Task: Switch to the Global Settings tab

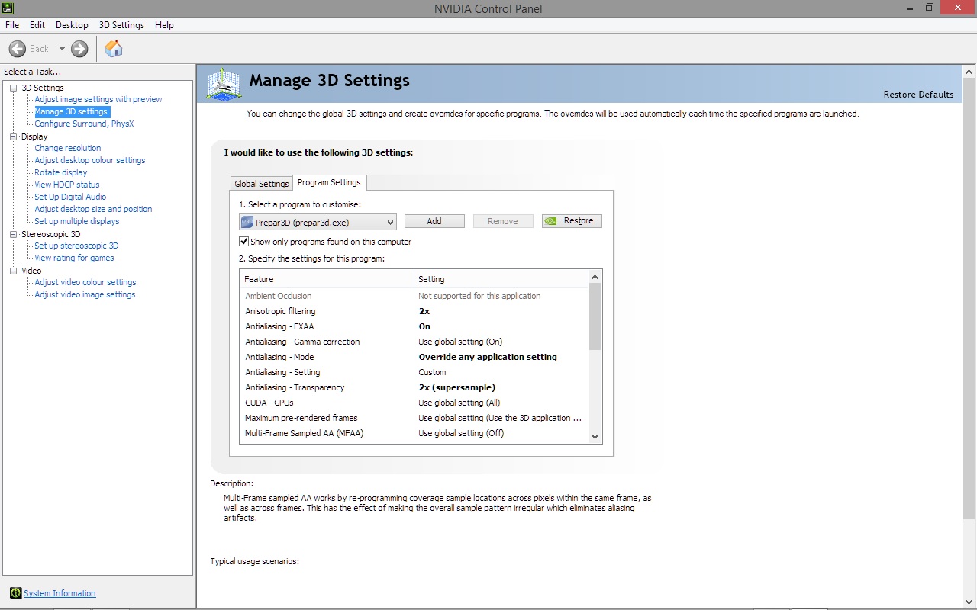Action: pos(262,184)
